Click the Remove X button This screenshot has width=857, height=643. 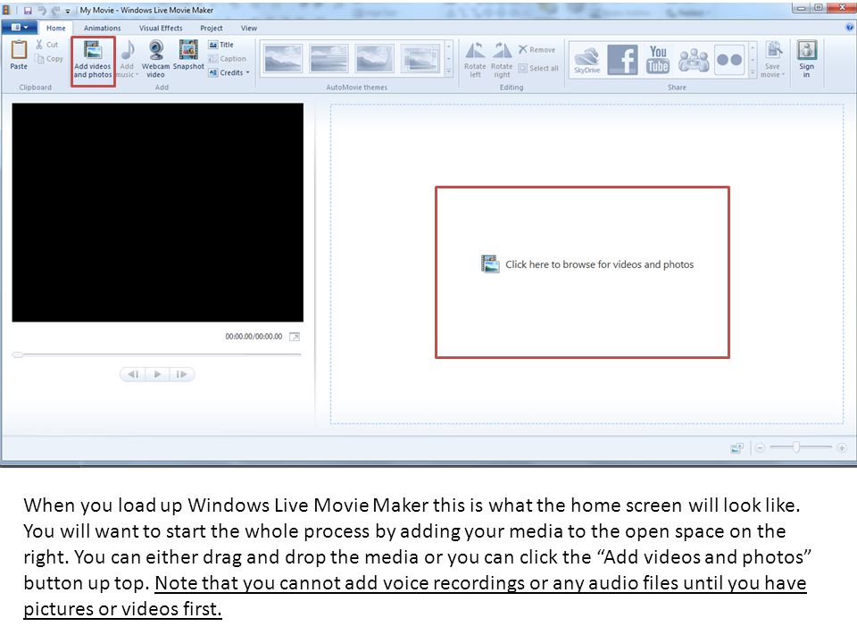(x=537, y=50)
